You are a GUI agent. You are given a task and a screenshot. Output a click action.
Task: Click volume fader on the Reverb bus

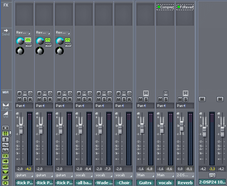click(x=182, y=126)
